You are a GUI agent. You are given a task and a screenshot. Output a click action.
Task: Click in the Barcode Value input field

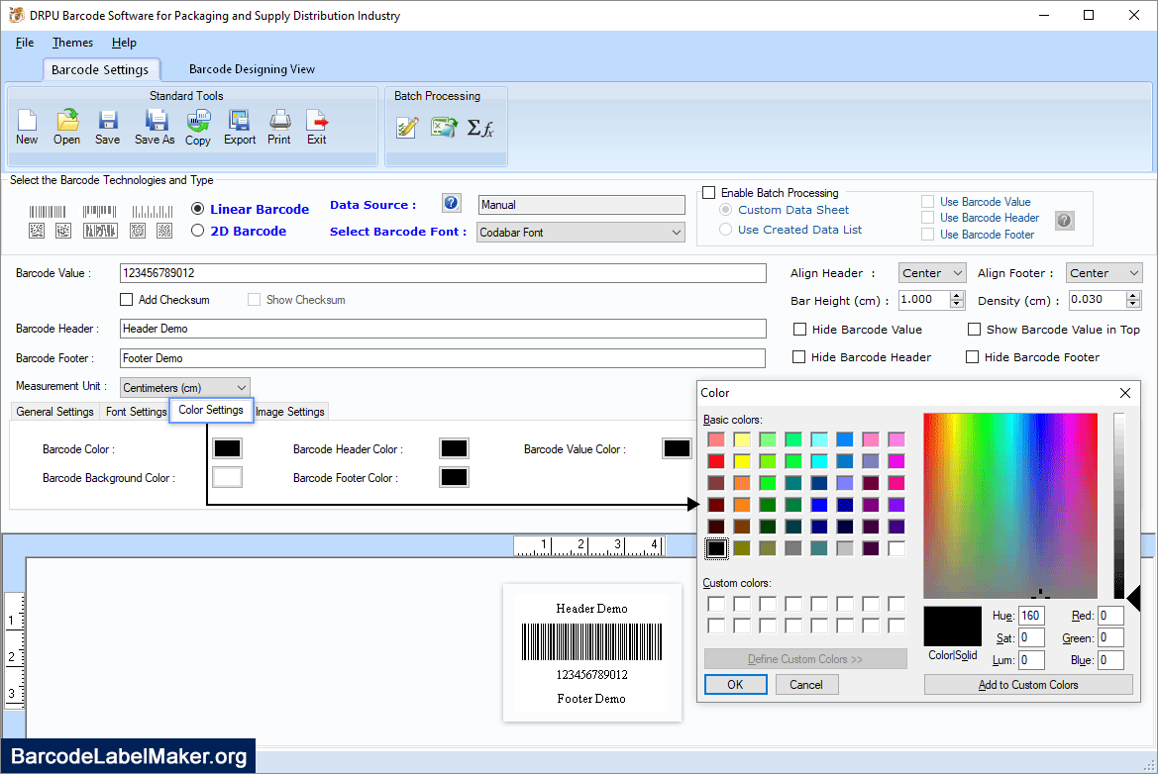pyautogui.click(x=443, y=273)
